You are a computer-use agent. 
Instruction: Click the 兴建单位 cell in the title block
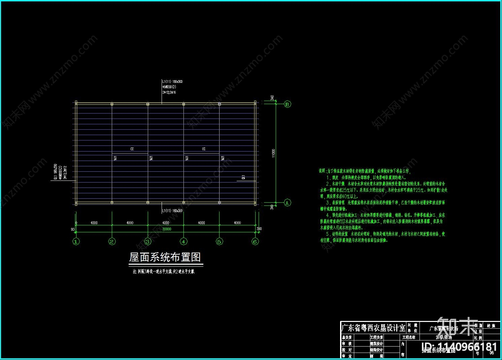412,328
